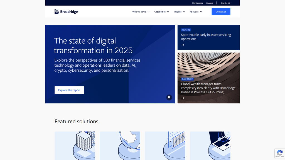
Task: Expand Capabilities chevron
Action: click(x=168, y=12)
